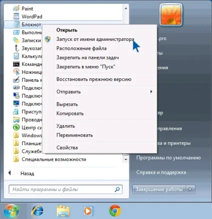212x219 pixels.
Task: Click the Paint program icon
Action: 16,8
